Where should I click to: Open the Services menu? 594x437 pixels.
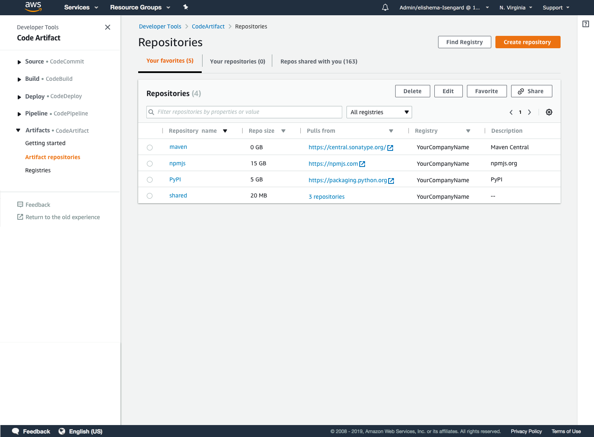[x=81, y=7]
